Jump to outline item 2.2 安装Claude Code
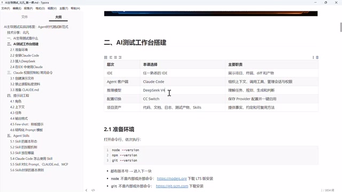The width and height of the screenshot is (342, 192). (x=25, y=55)
